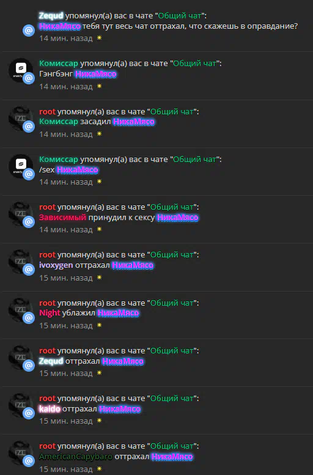The image size is (313, 475).
Task: Click the star next to kaido notification's timestamp
Action: pos(99,421)
